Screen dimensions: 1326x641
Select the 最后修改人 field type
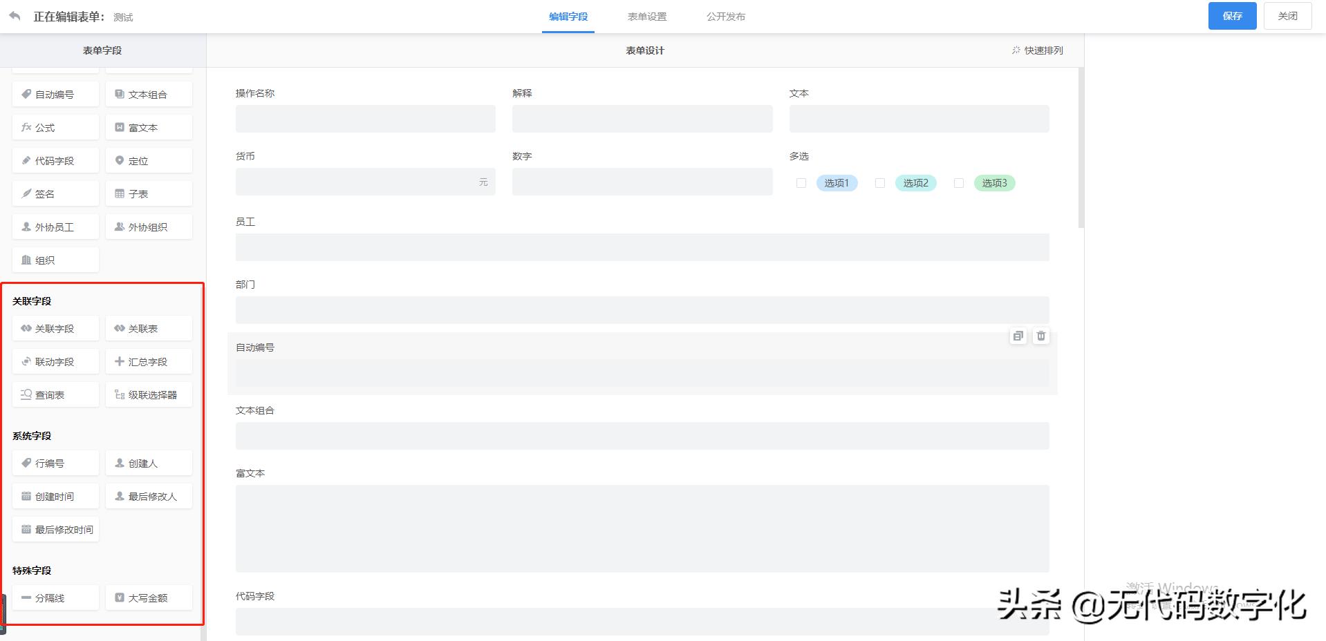click(x=149, y=497)
